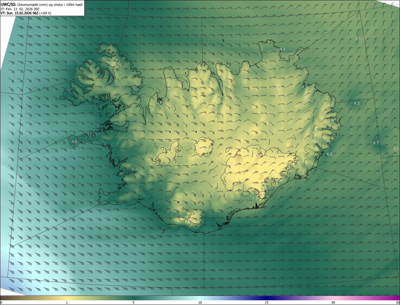This screenshot has height=305, width=400.
Task: Click the 'VT: Sun. 15.02.2026 06Z (+69 h)' line
Action: (x=26, y=13)
